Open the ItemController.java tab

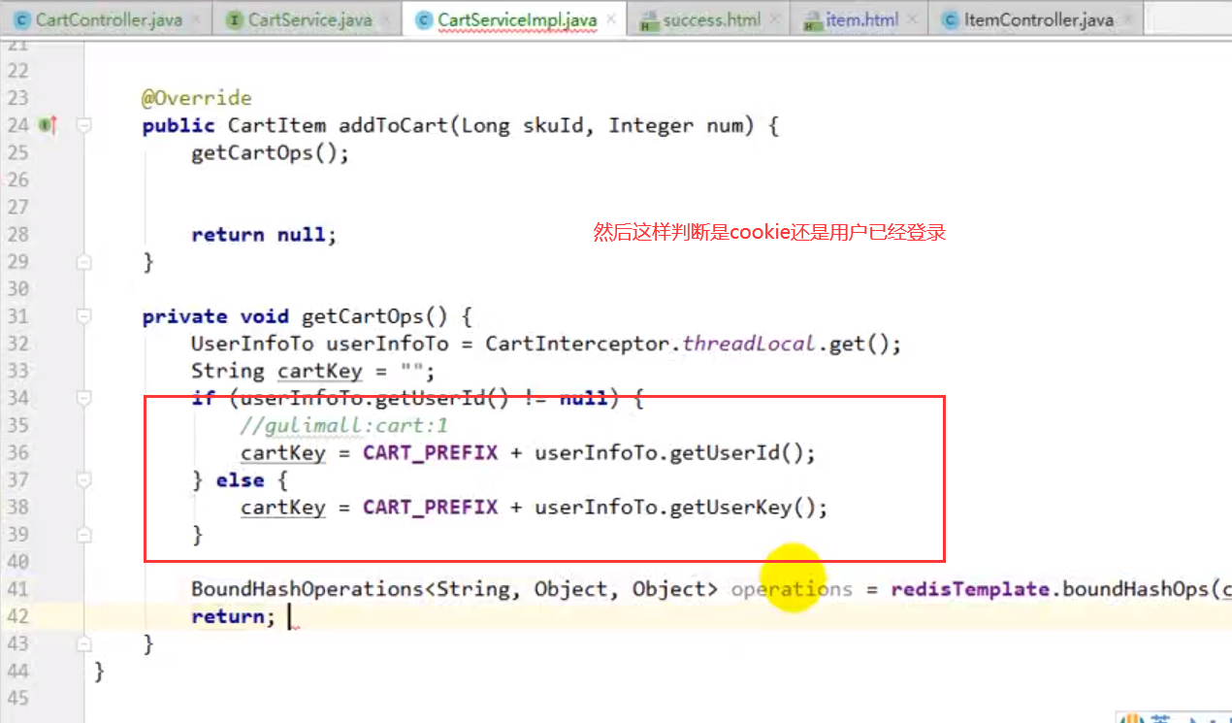tap(1038, 19)
